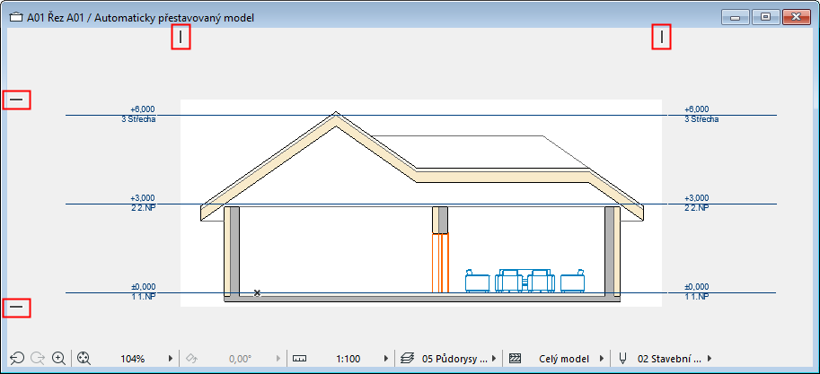
Task: Click the Previous Zoom icon
Action: 17,359
